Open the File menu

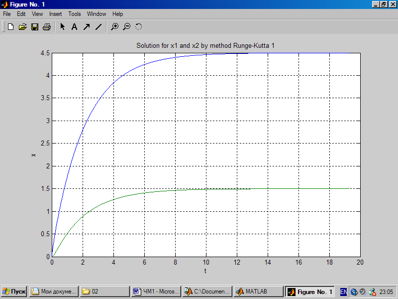pyautogui.click(x=7, y=14)
